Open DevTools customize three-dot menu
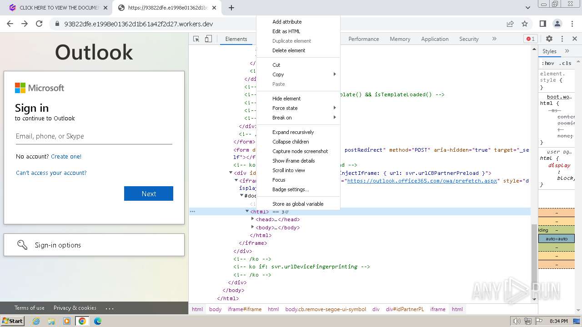This screenshot has width=582, height=327. [x=562, y=39]
